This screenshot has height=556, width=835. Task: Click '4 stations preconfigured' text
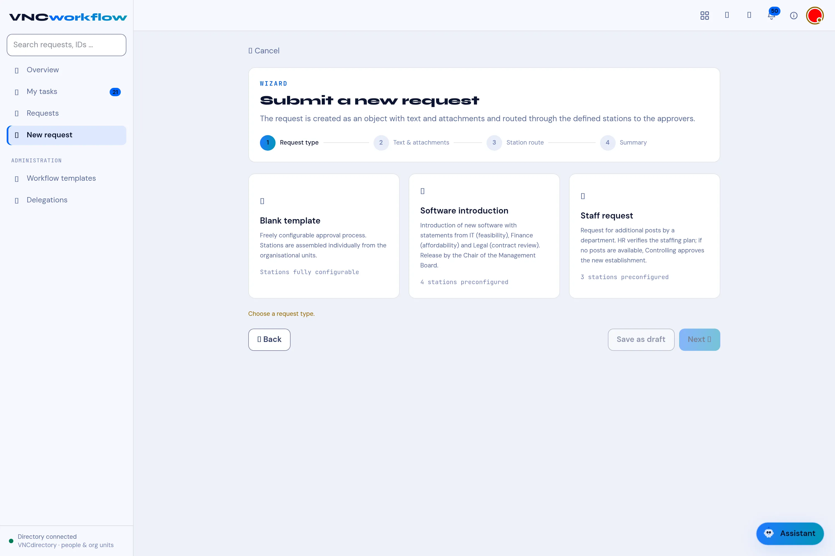pyautogui.click(x=464, y=282)
